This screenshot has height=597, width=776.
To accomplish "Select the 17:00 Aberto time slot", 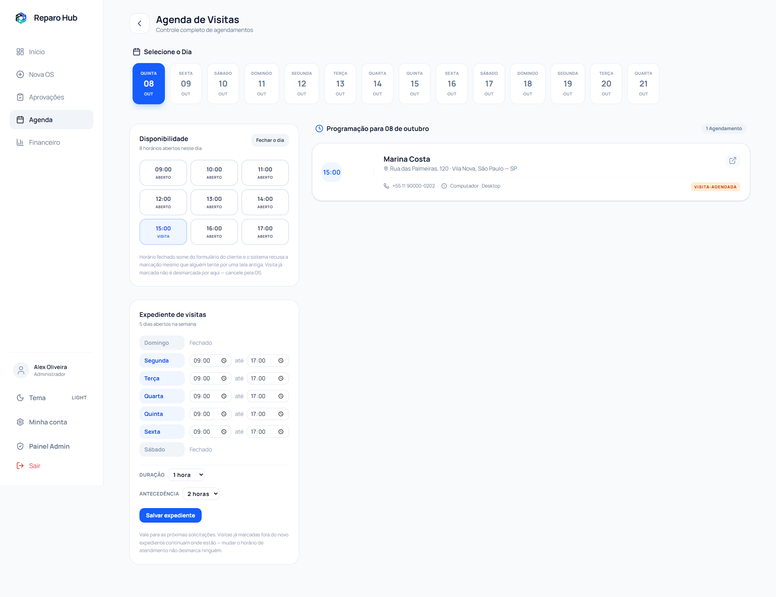I will click(265, 232).
